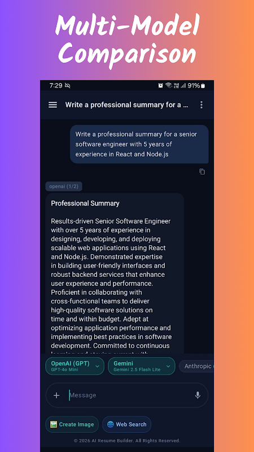Tap the Wi-Fi status icon
This screenshot has width=254, height=452.
point(168,85)
